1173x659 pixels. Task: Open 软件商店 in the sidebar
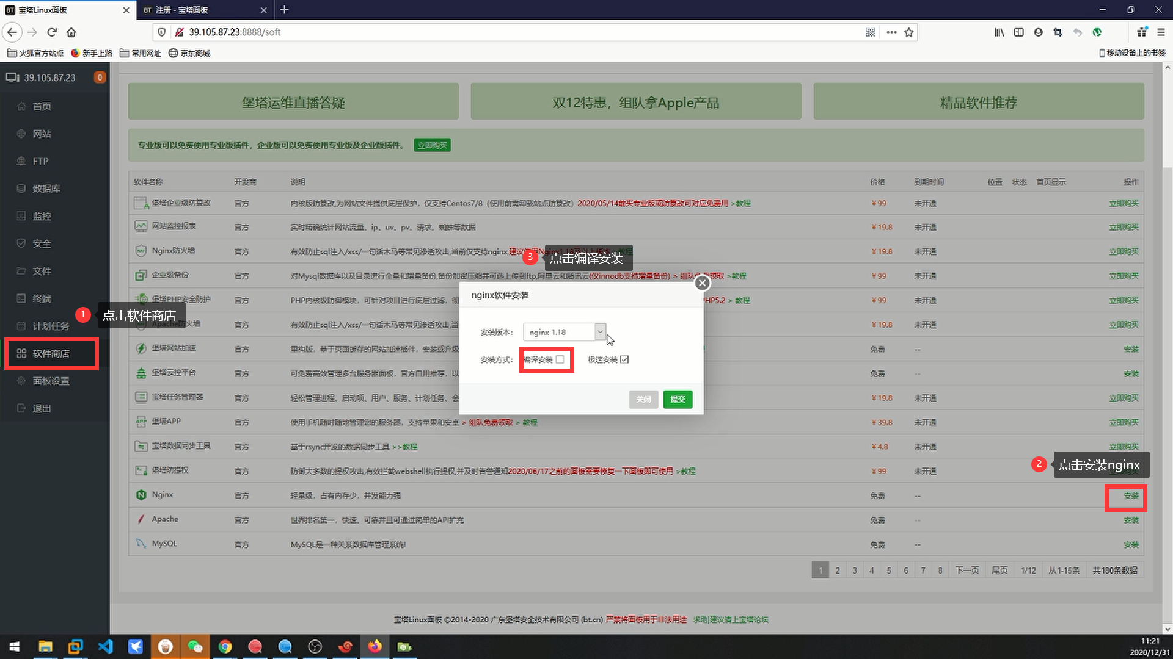tap(51, 353)
